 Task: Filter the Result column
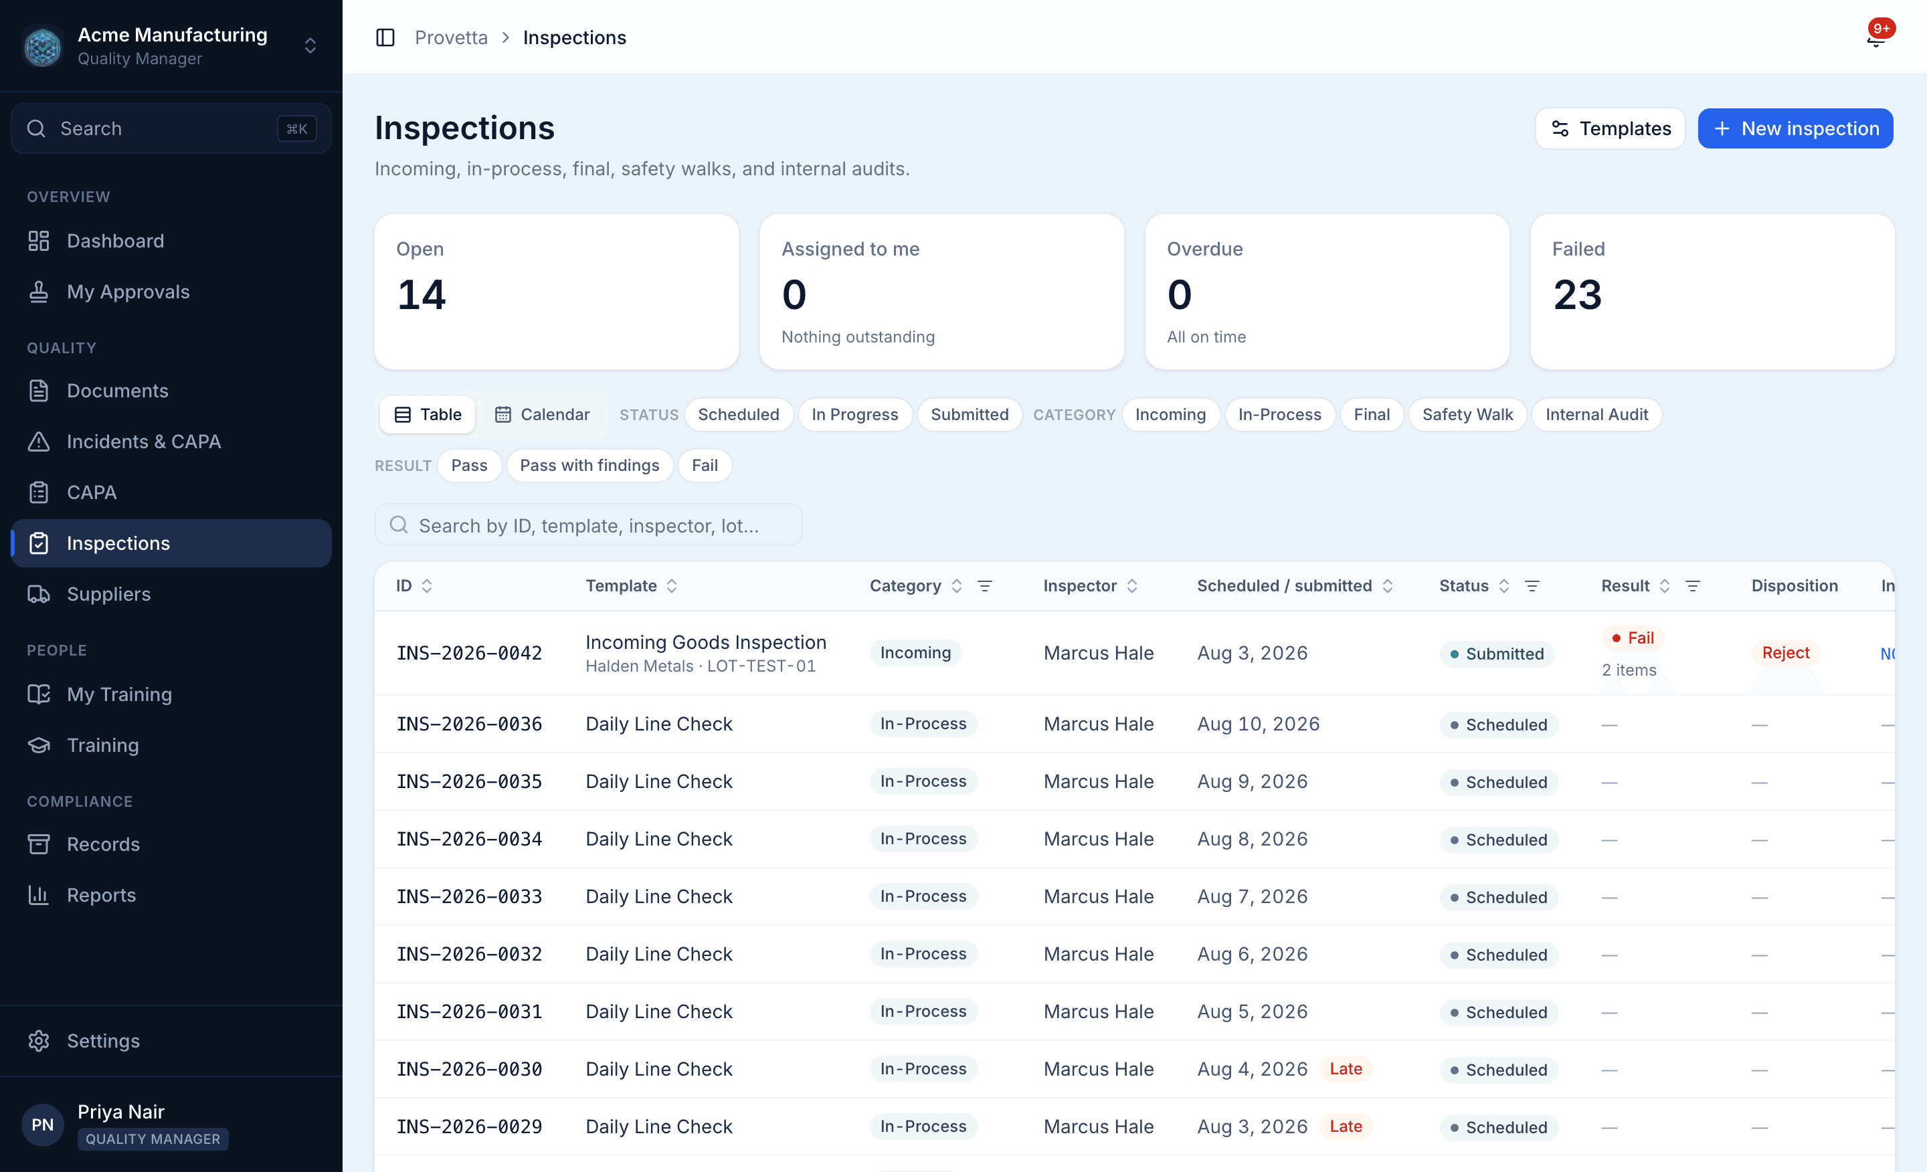tap(1692, 585)
